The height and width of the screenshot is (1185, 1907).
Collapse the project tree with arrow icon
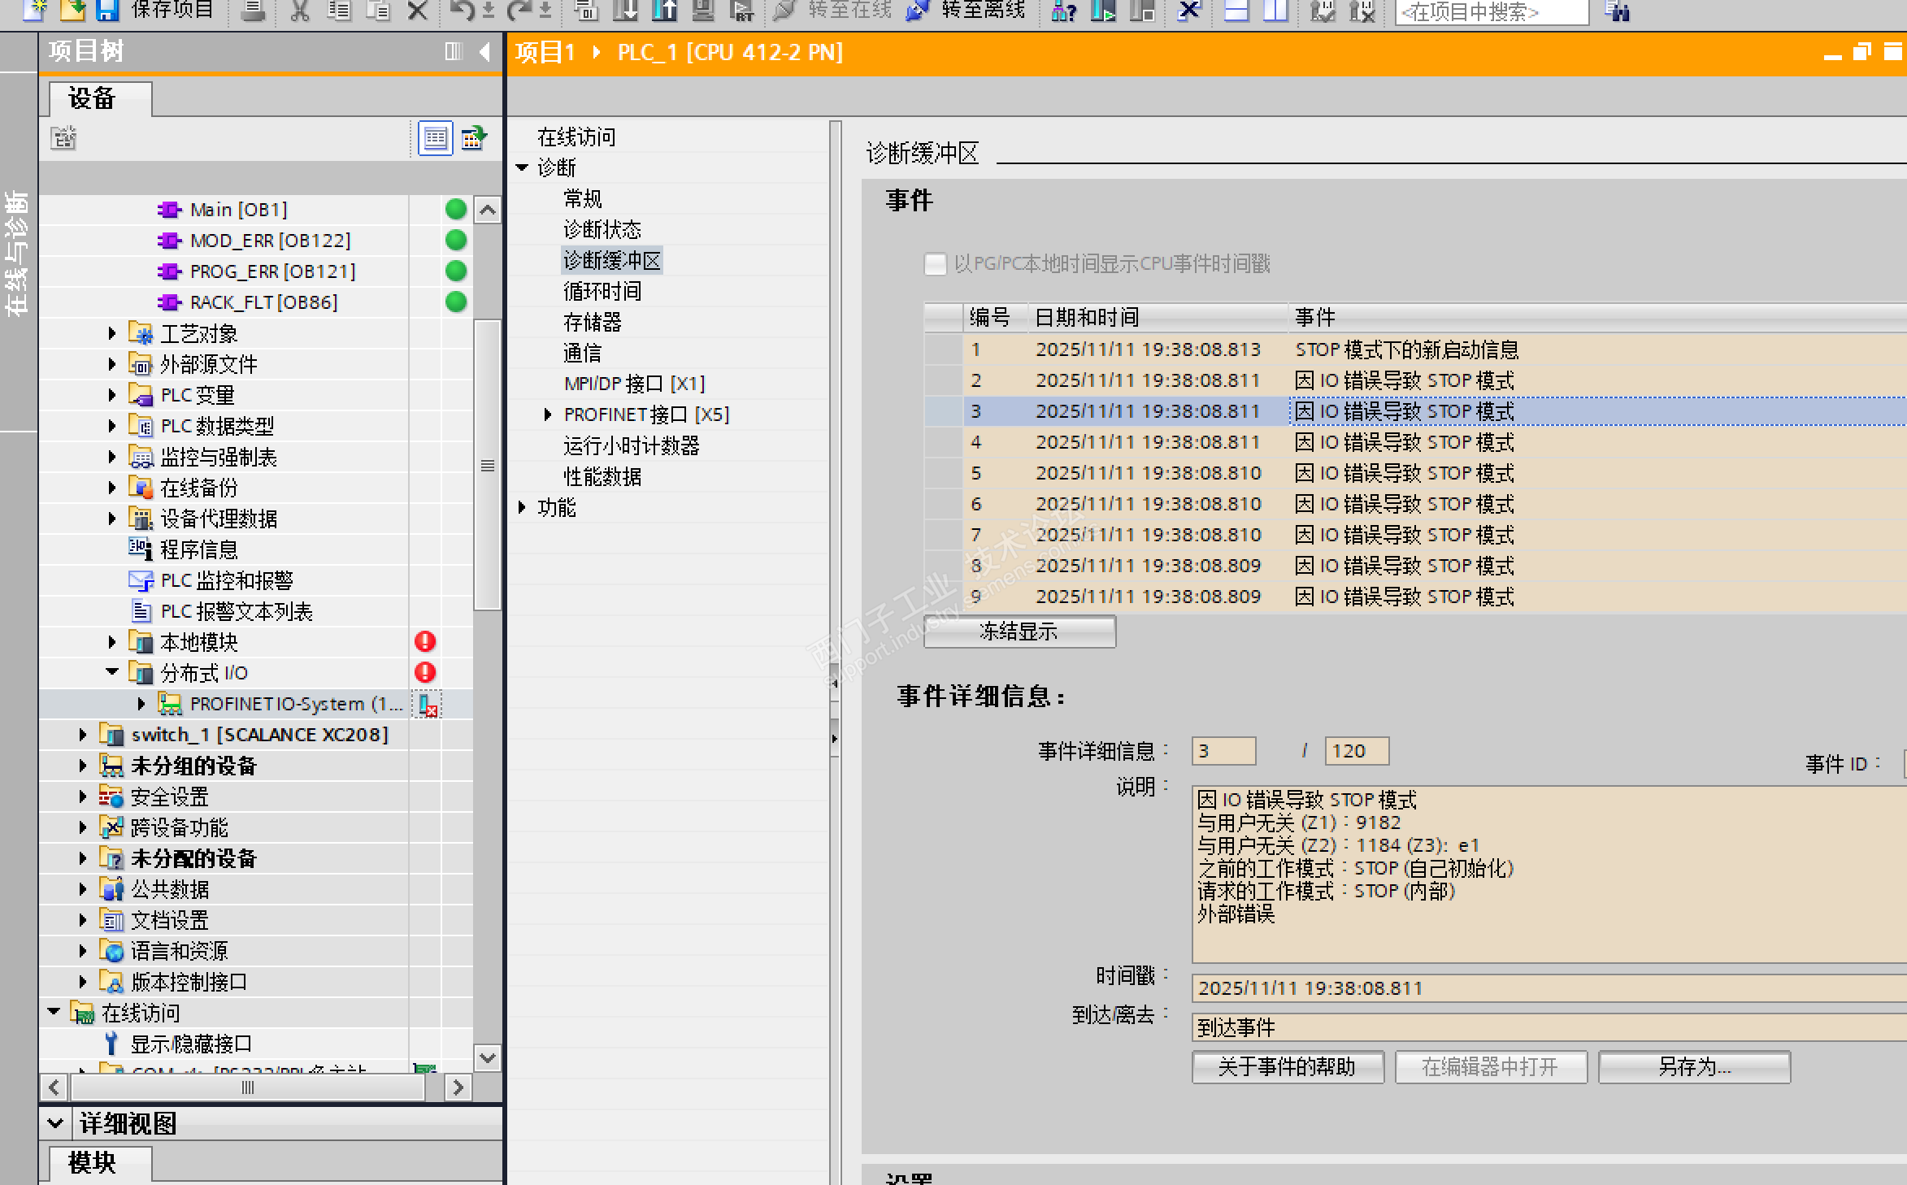pyautogui.click(x=484, y=52)
